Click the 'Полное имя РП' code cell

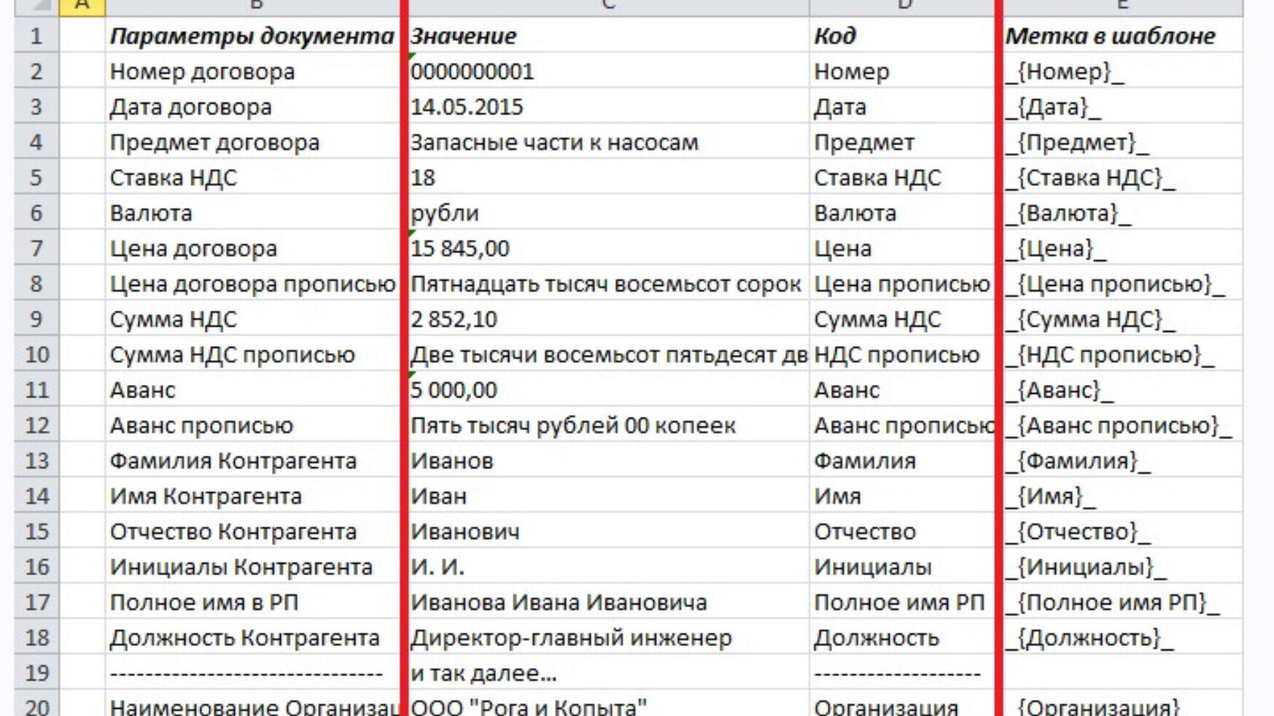coord(901,602)
